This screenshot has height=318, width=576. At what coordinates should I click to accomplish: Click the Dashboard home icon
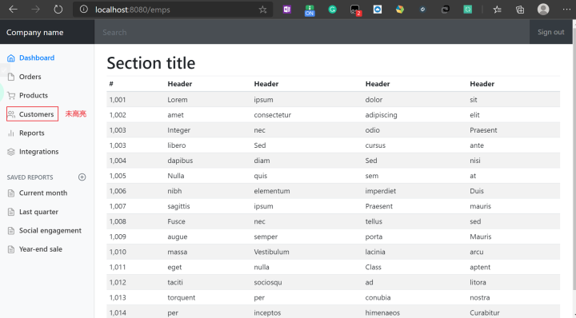coord(11,58)
